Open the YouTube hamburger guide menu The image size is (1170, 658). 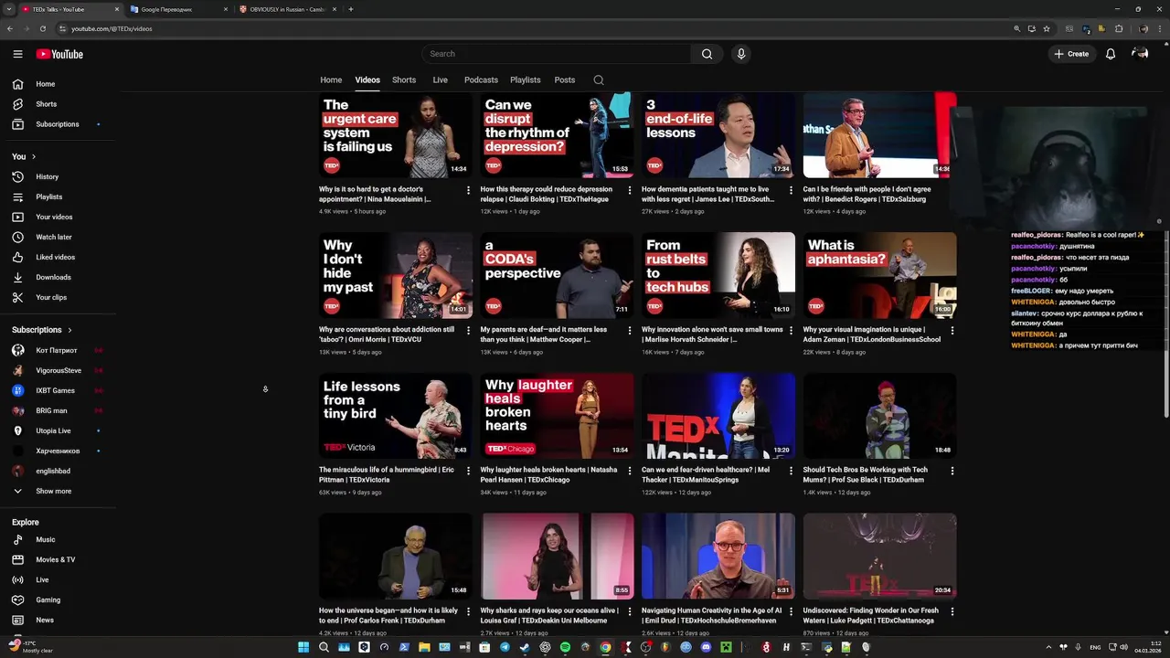[x=17, y=54]
